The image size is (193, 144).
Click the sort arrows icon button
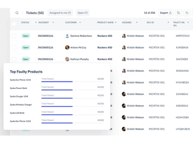tap(187, 13)
